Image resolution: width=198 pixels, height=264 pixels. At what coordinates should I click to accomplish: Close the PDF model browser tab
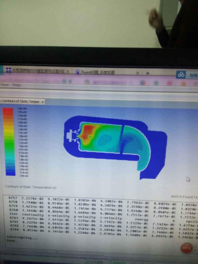pyautogui.click(x=67, y=72)
